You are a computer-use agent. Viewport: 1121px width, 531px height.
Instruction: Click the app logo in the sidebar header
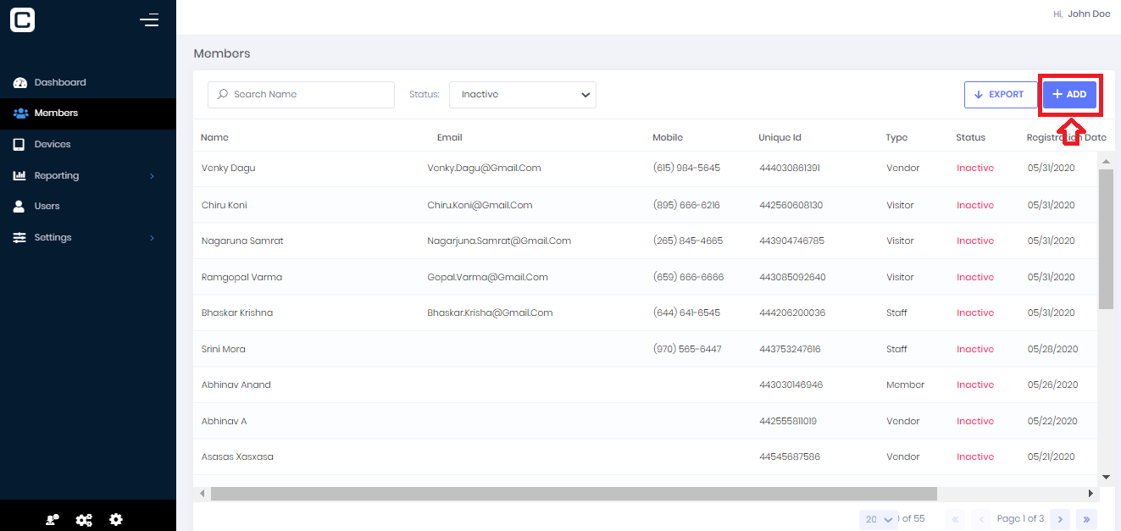click(x=22, y=19)
